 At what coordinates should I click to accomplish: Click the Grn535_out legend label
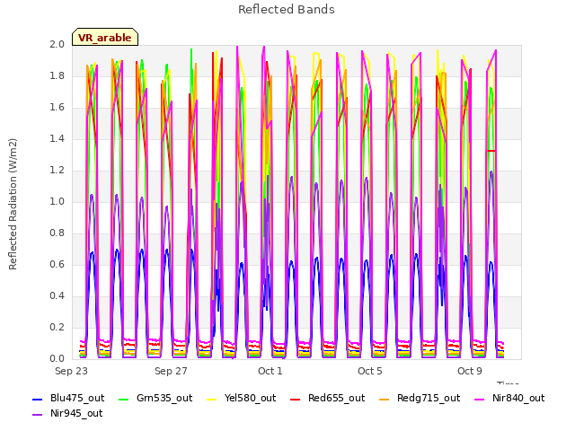point(164,399)
